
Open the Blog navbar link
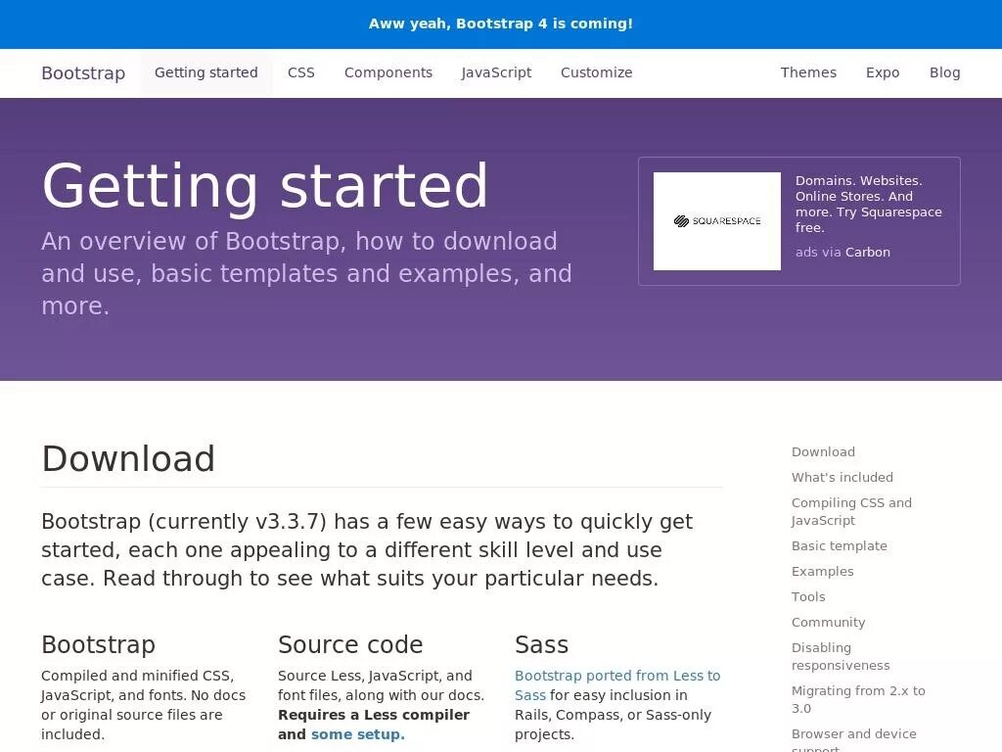tap(944, 72)
